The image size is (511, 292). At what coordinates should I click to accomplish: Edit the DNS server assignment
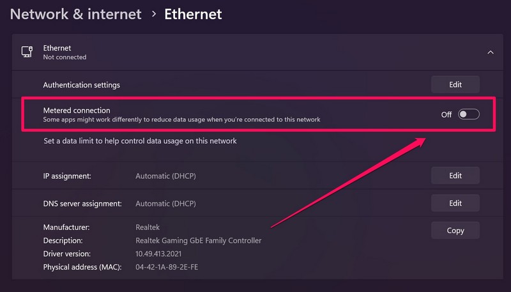pos(455,203)
